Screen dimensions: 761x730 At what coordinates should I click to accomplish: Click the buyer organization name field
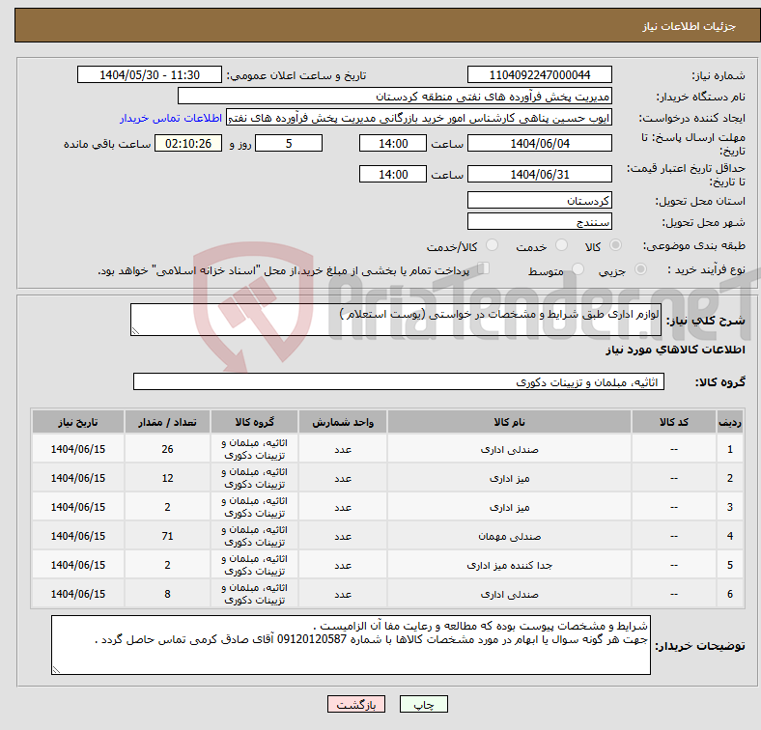(x=395, y=97)
